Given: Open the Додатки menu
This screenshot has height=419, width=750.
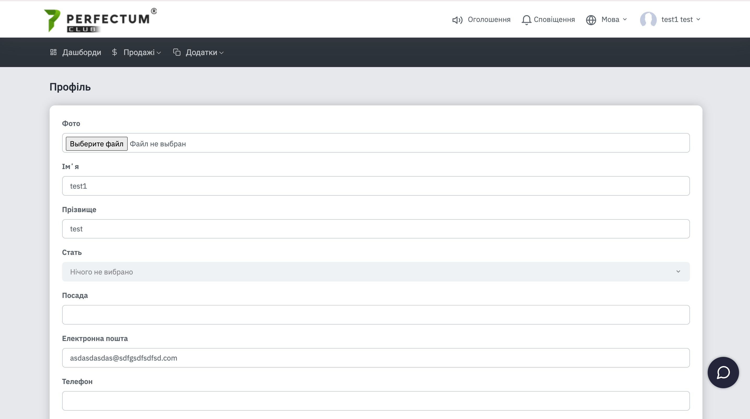Looking at the screenshot, I should (x=204, y=52).
